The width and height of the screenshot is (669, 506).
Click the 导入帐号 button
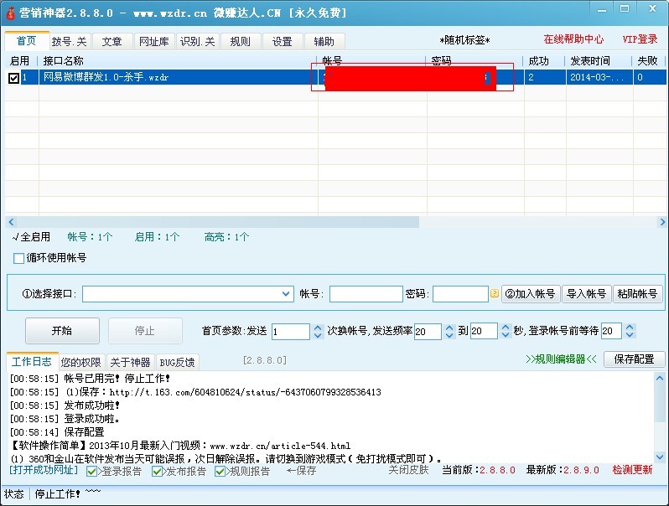587,294
